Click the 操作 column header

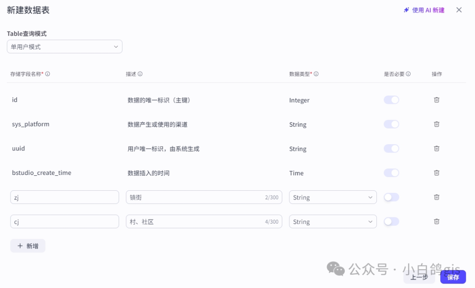pos(437,74)
